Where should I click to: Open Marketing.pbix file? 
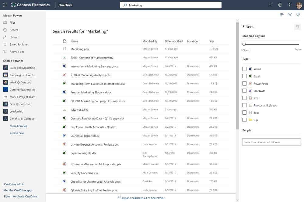80,49
